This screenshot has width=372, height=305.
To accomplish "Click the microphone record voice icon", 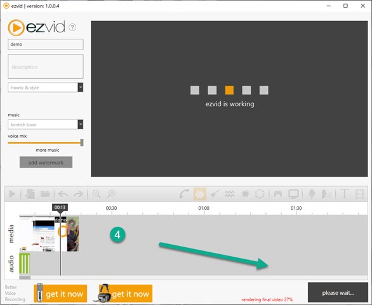I will click(x=312, y=194).
